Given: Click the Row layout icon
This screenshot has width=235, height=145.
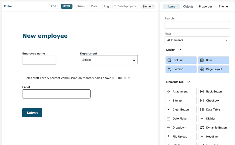Looking at the screenshot, I should click(x=202, y=60).
